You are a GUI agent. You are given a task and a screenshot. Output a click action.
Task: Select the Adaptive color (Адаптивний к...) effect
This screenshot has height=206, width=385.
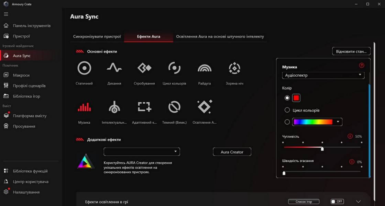coord(144,107)
